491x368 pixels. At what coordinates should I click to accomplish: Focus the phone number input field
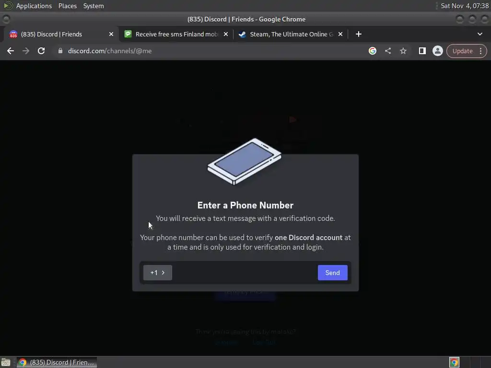(x=245, y=273)
